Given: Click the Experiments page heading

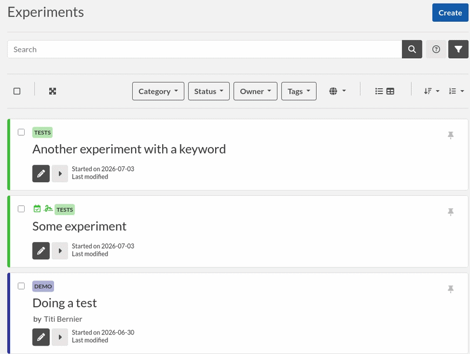Looking at the screenshot, I should (46, 12).
